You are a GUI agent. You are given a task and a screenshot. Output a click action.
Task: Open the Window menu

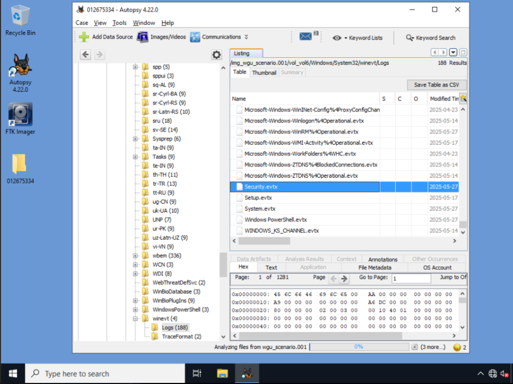pyautogui.click(x=144, y=23)
